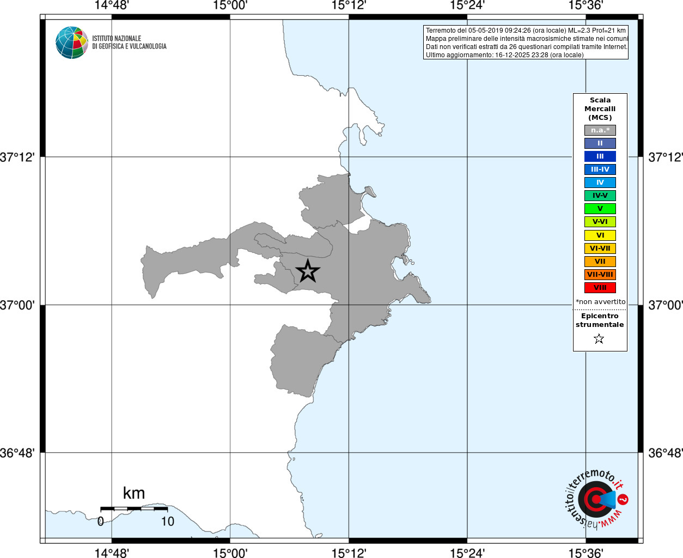
Task: Click right axis label 37°12'
Action: tap(666, 157)
